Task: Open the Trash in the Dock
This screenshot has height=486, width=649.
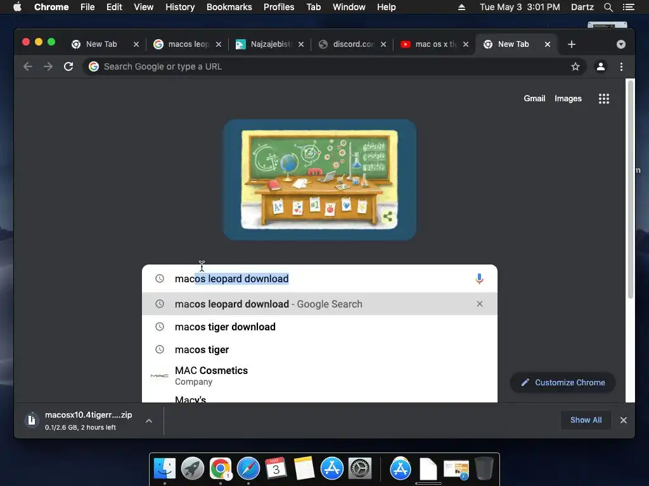Action: click(x=484, y=469)
